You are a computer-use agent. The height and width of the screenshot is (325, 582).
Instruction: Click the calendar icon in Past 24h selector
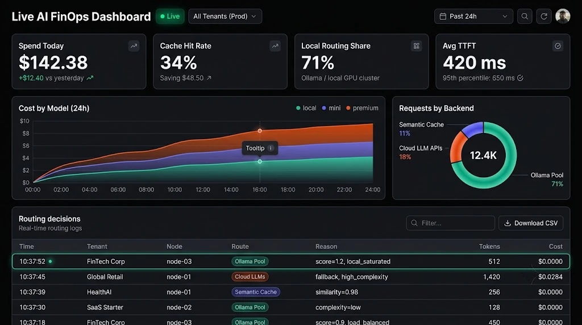point(443,16)
